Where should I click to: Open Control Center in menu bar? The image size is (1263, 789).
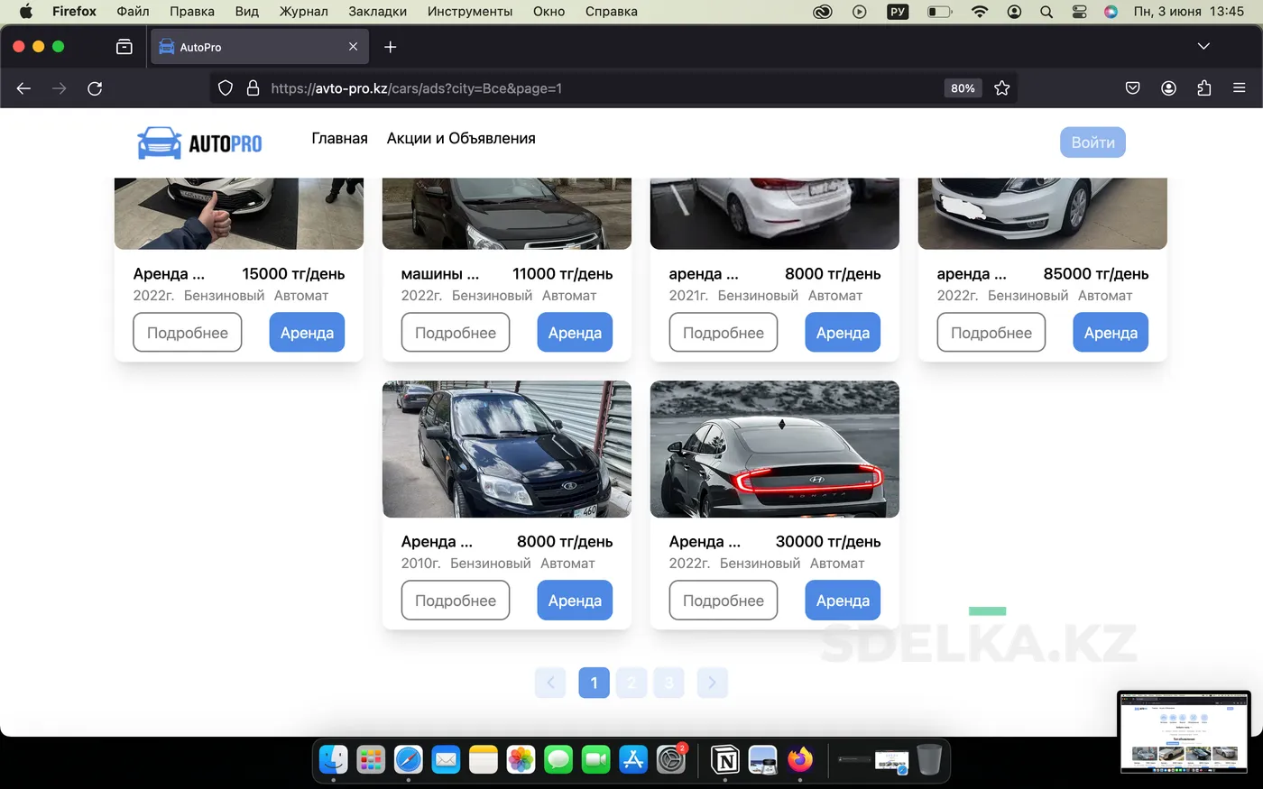coord(1079,12)
